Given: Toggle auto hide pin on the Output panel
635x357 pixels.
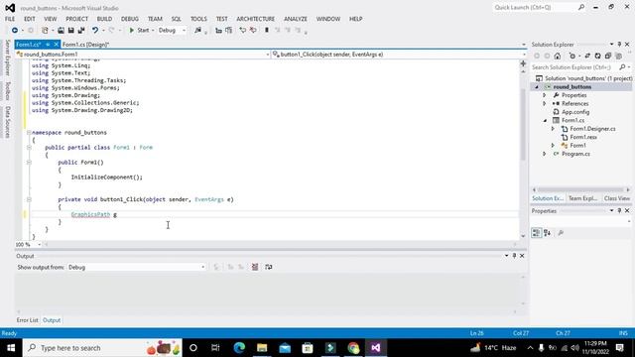Looking at the screenshot, I should [x=514, y=256].
